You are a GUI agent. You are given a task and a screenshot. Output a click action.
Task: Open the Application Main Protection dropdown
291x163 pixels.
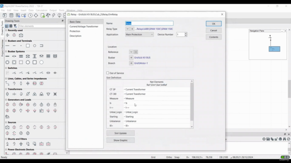(139, 34)
